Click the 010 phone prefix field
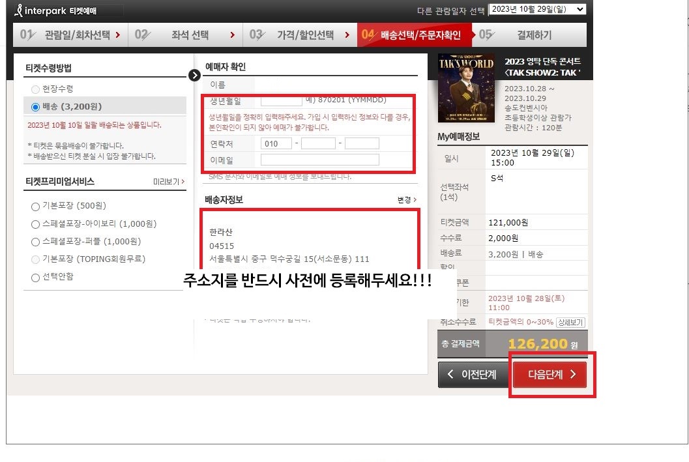 (x=276, y=143)
